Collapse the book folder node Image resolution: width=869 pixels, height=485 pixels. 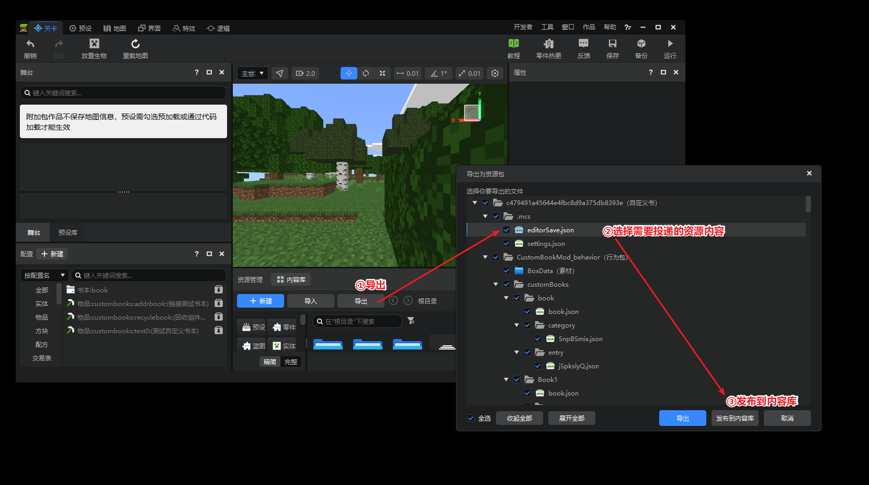506,298
